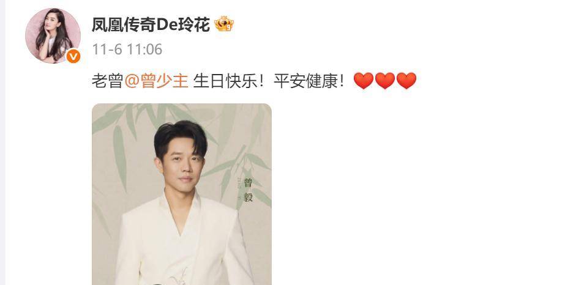Screen dimensions: 565x285
Task: Select the last red heart emoji
Action: (x=406, y=81)
